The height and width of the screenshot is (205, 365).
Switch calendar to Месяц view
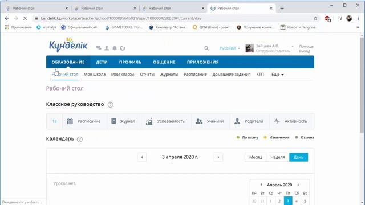pyautogui.click(x=255, y=157)
